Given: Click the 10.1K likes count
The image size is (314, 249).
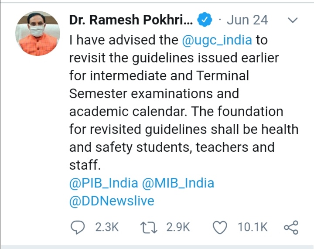Looking at the screenshot, I should (253, 227).
